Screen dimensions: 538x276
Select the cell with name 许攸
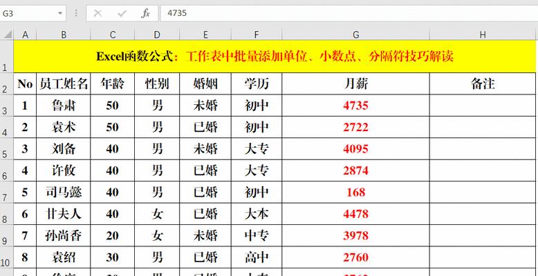coord(64,170)
